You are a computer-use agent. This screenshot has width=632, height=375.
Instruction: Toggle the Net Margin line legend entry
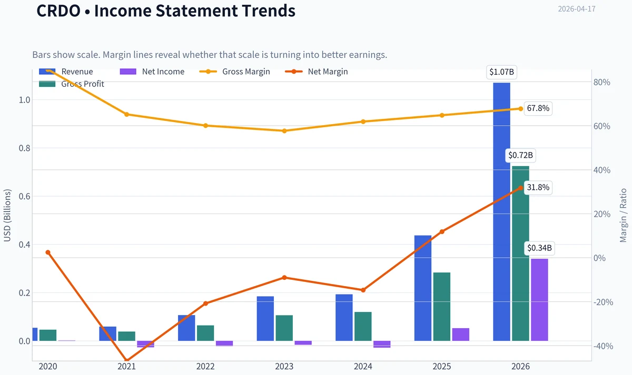317,72
